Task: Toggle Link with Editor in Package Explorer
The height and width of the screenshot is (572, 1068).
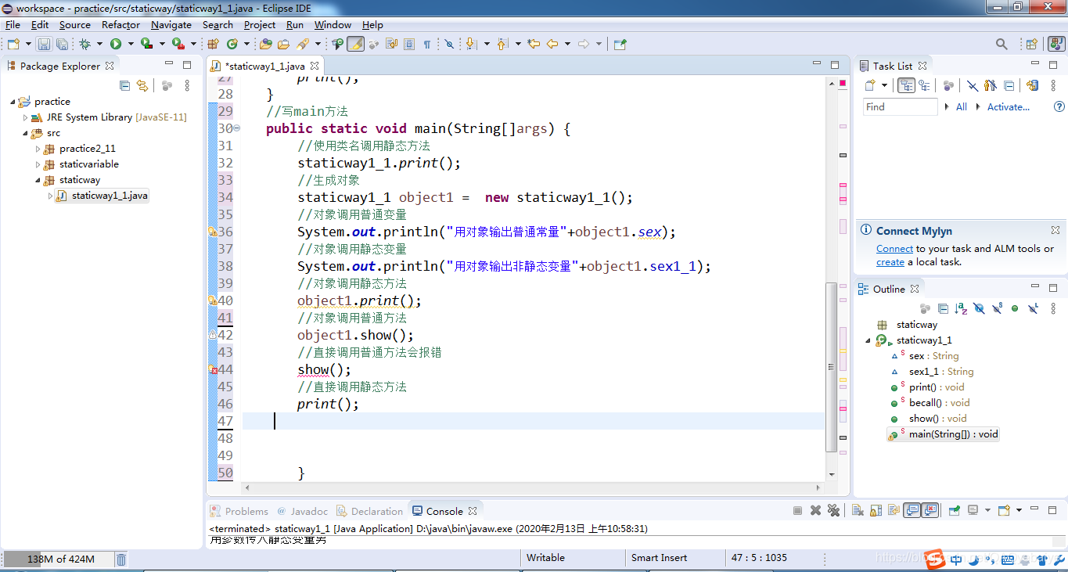Action: pos(142,86)
